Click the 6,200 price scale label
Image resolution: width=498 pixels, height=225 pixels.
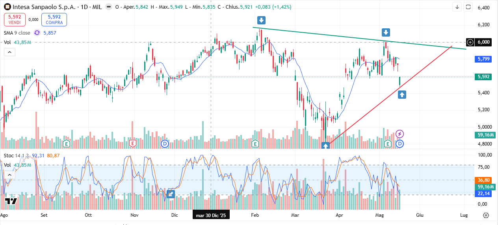coord(483,25)
